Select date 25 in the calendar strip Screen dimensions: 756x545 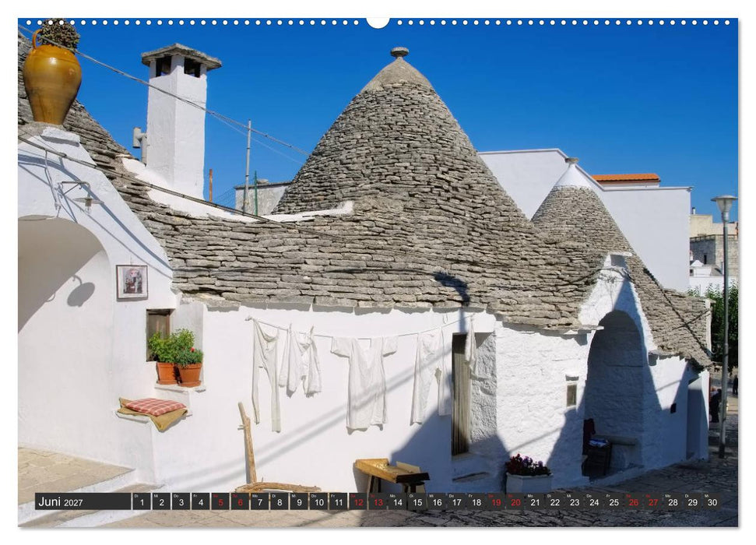coord(614,501)
